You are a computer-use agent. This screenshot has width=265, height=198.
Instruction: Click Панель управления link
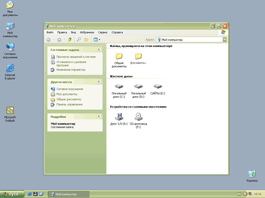click(x=69, y=105)
